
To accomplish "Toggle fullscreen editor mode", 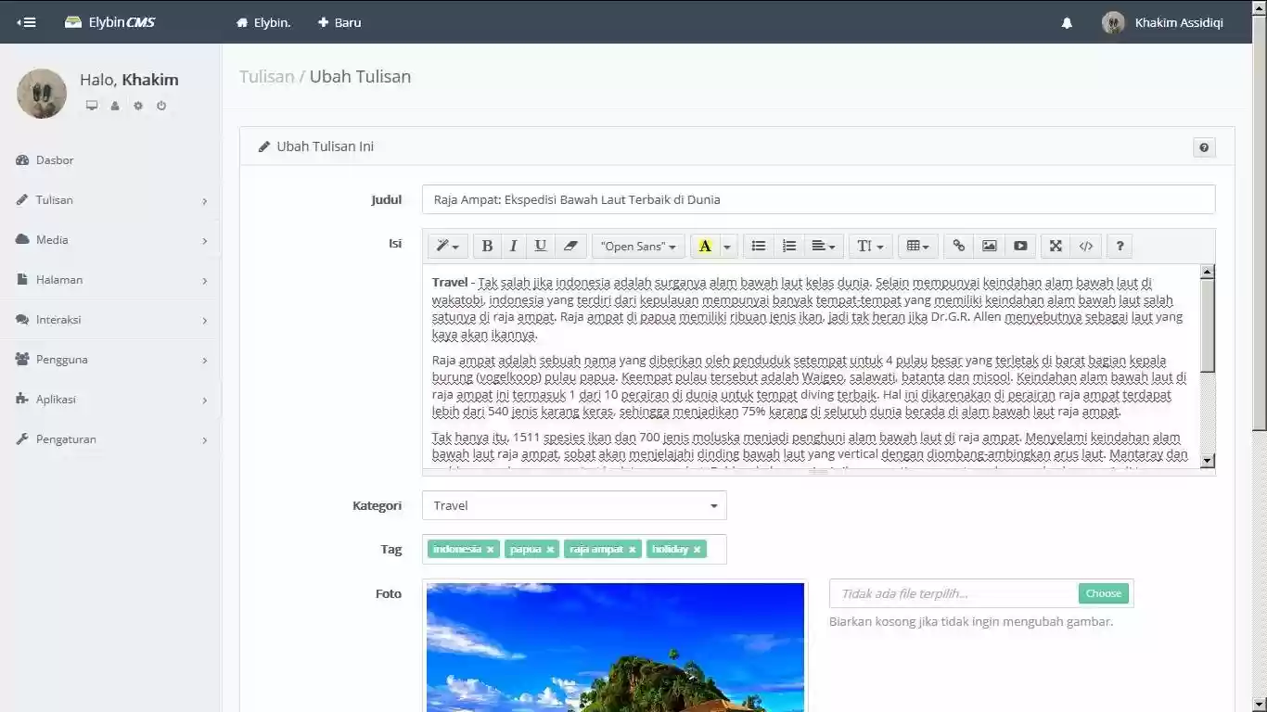I will (1056, 246).
